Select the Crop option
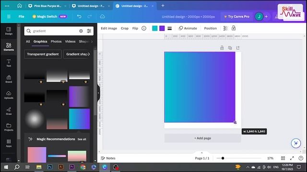 click(125, 28)
